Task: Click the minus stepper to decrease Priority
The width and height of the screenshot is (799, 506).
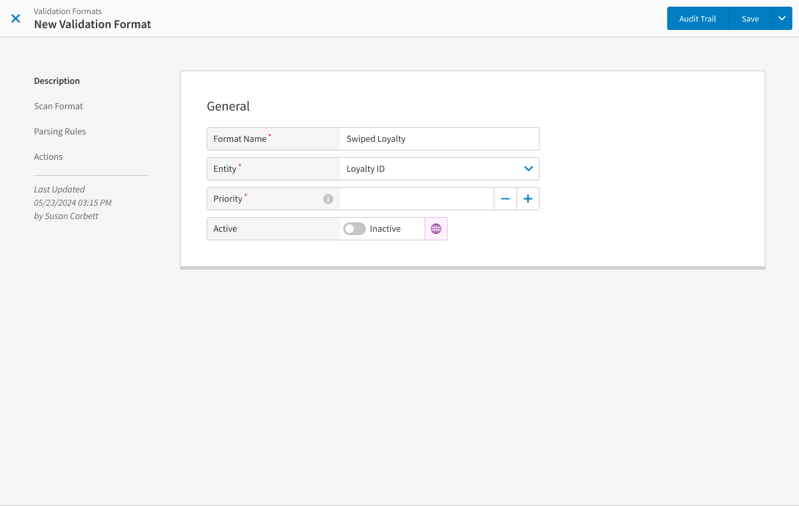Action: point(505,198)
